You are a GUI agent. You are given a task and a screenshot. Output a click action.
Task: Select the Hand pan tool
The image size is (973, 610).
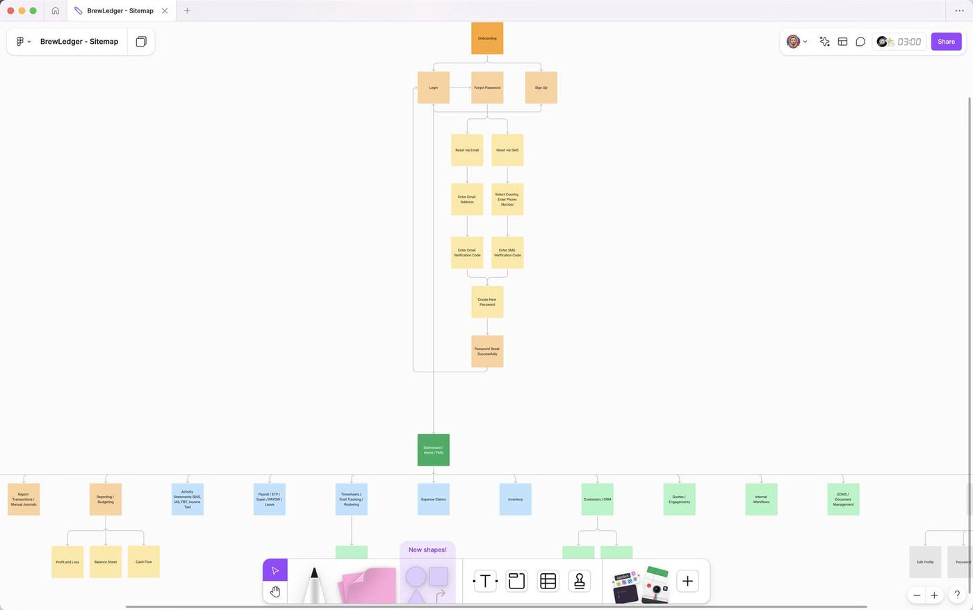point(275,592)
